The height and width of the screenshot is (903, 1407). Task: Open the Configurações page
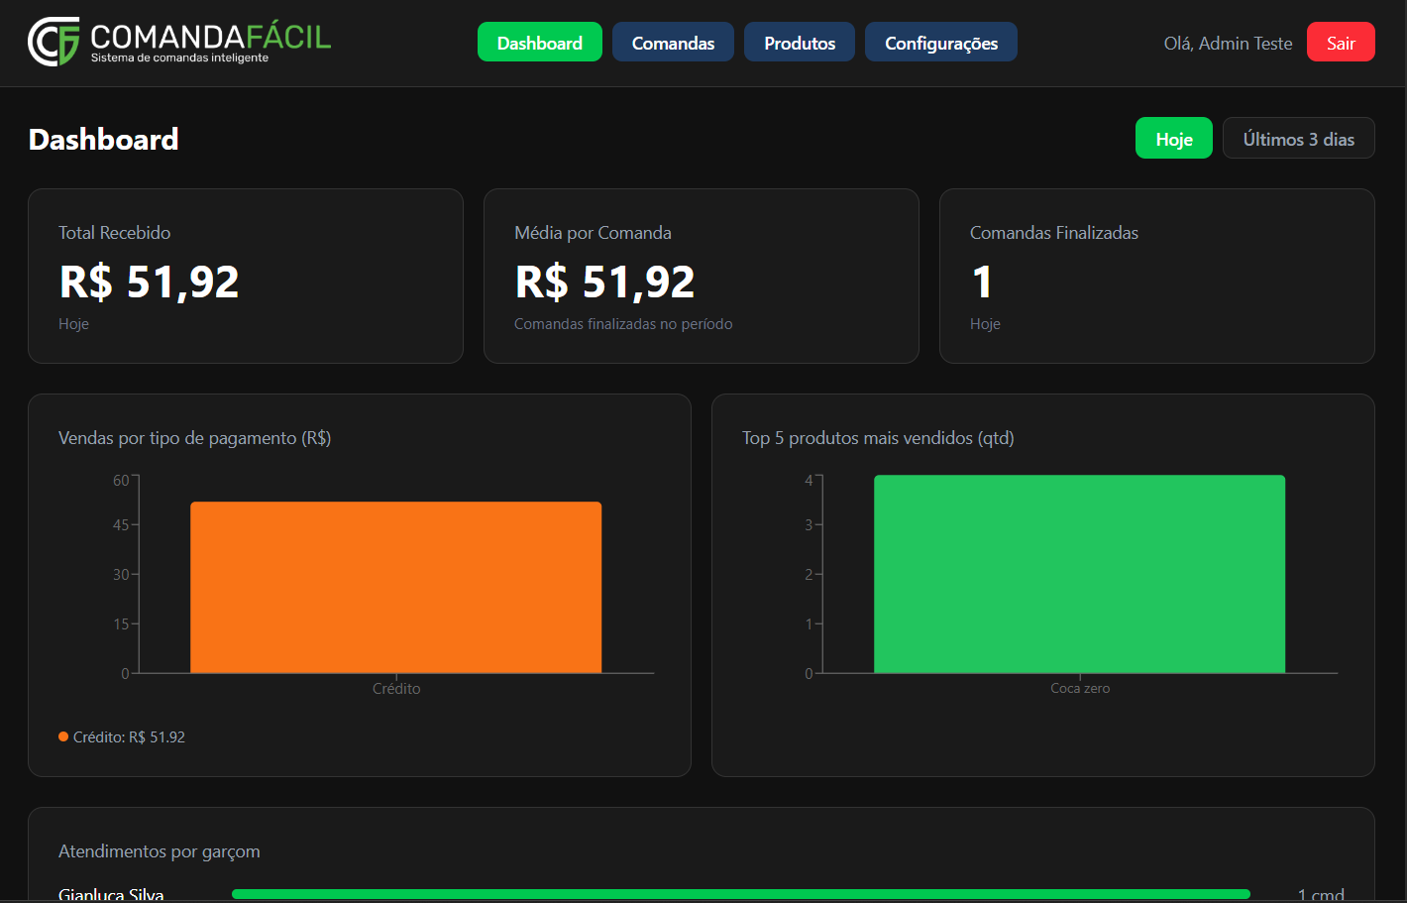(940, 42)
